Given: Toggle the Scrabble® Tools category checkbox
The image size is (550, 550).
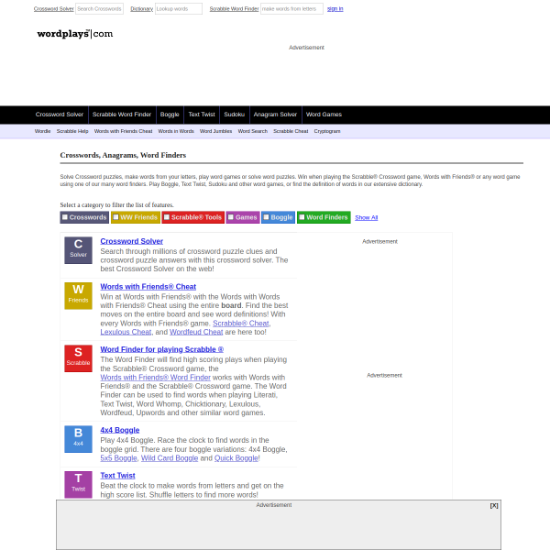Looking at the screenshot, I should tap(167, 217).
